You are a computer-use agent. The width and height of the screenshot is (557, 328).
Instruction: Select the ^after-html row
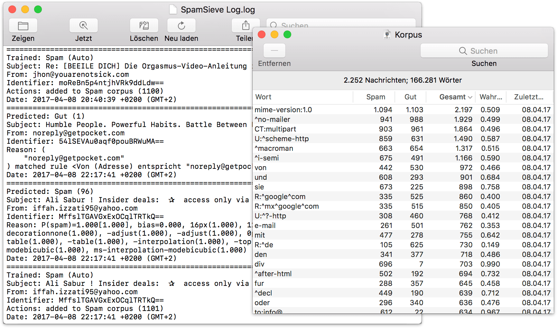coord(403,274)
